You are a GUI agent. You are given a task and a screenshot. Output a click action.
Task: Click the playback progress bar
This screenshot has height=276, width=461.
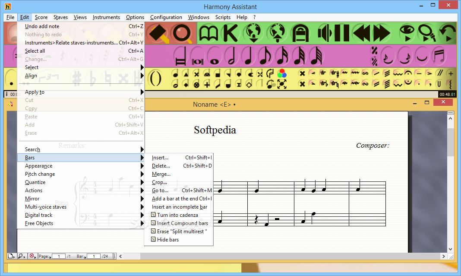(x=291, y=95)
